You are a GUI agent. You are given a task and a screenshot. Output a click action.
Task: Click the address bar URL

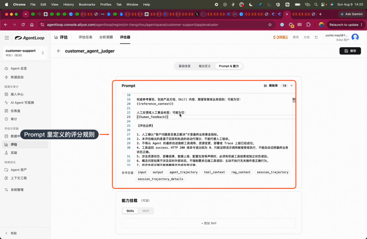tap(133, 25)
